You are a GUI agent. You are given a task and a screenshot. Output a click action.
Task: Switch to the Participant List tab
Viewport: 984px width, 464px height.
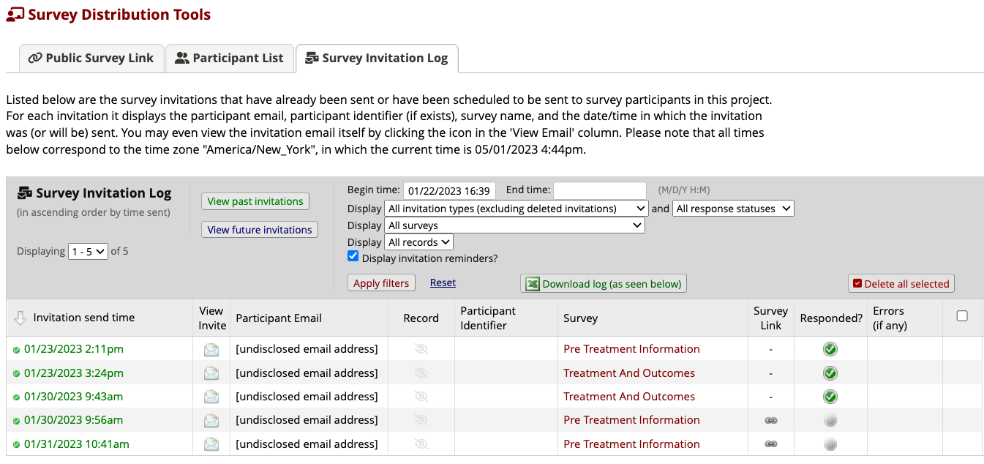pyautogui.click(x=230, y=58)
